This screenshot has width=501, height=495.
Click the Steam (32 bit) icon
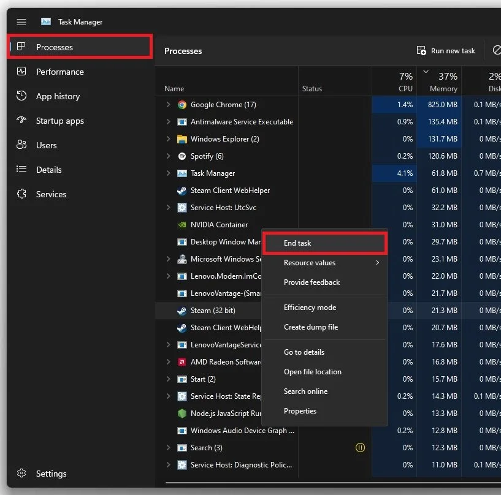click(182, 311)
